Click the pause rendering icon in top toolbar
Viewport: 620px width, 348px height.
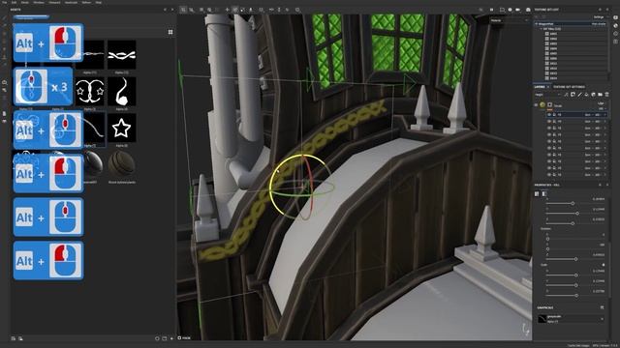click(x=491, y=10)
